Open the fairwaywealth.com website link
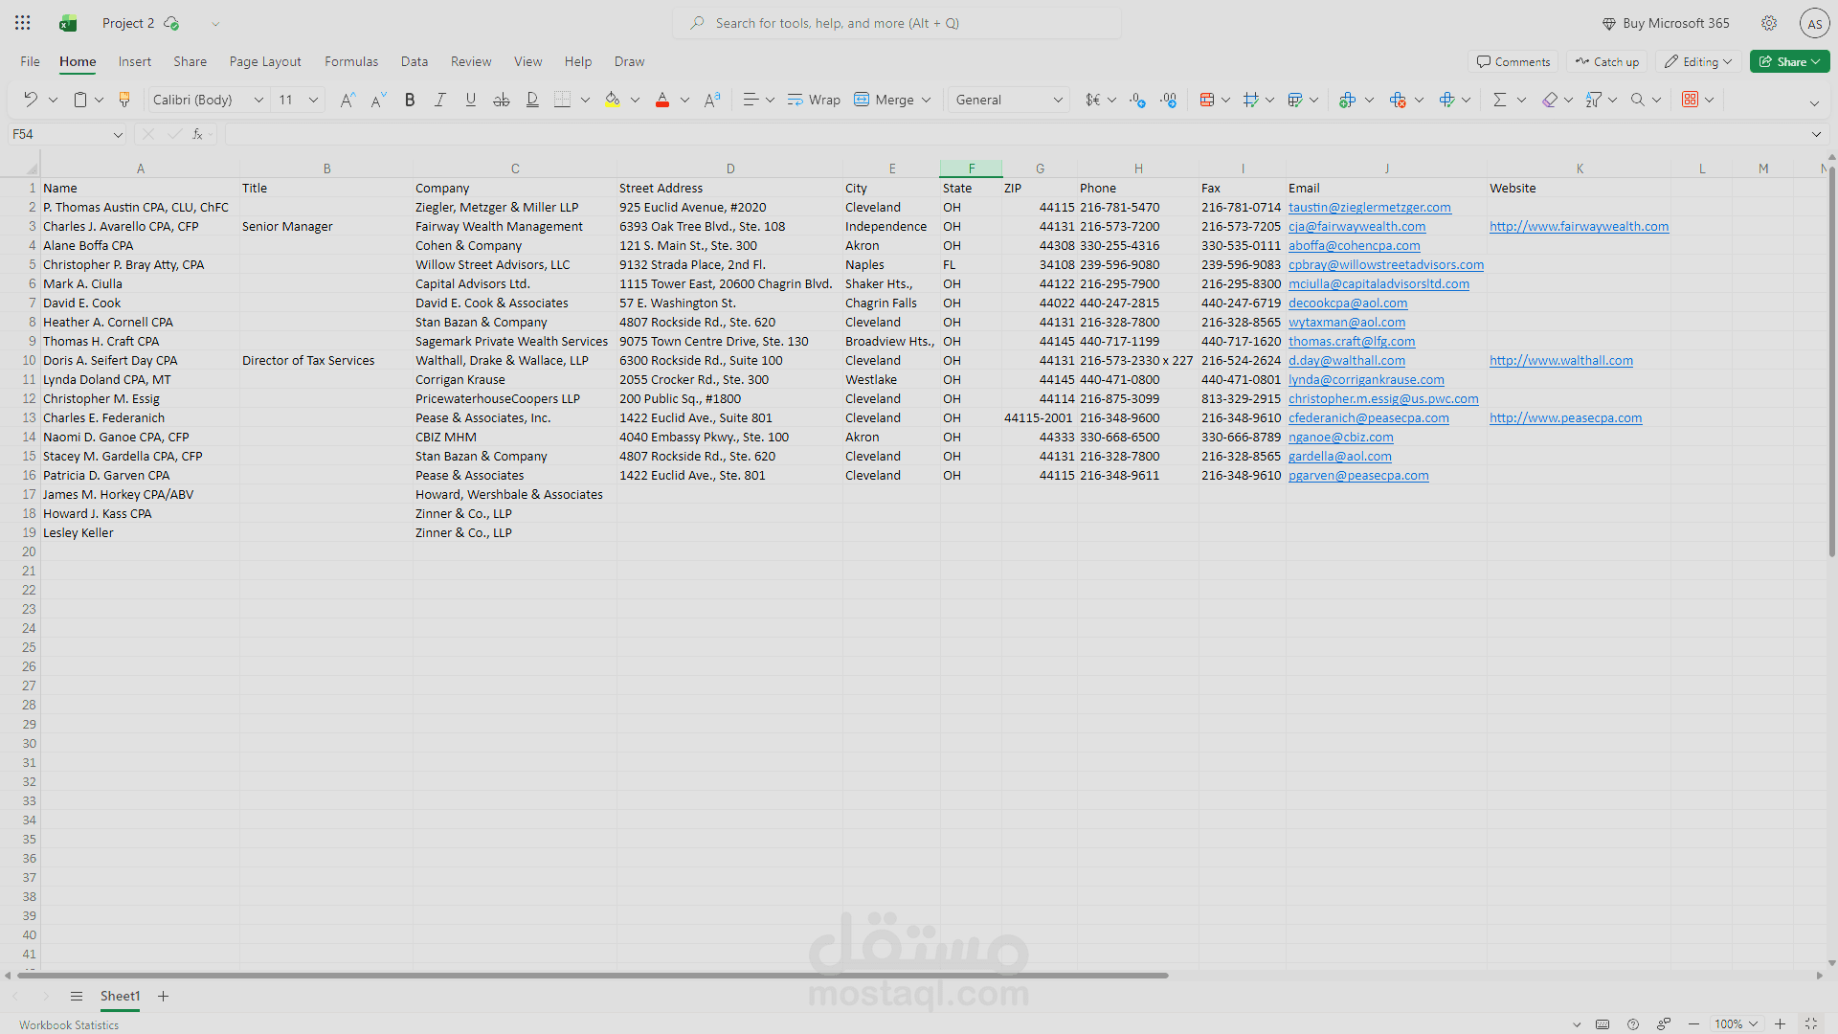Viewport: 1838px width, 1034px height. [1579, 227]
